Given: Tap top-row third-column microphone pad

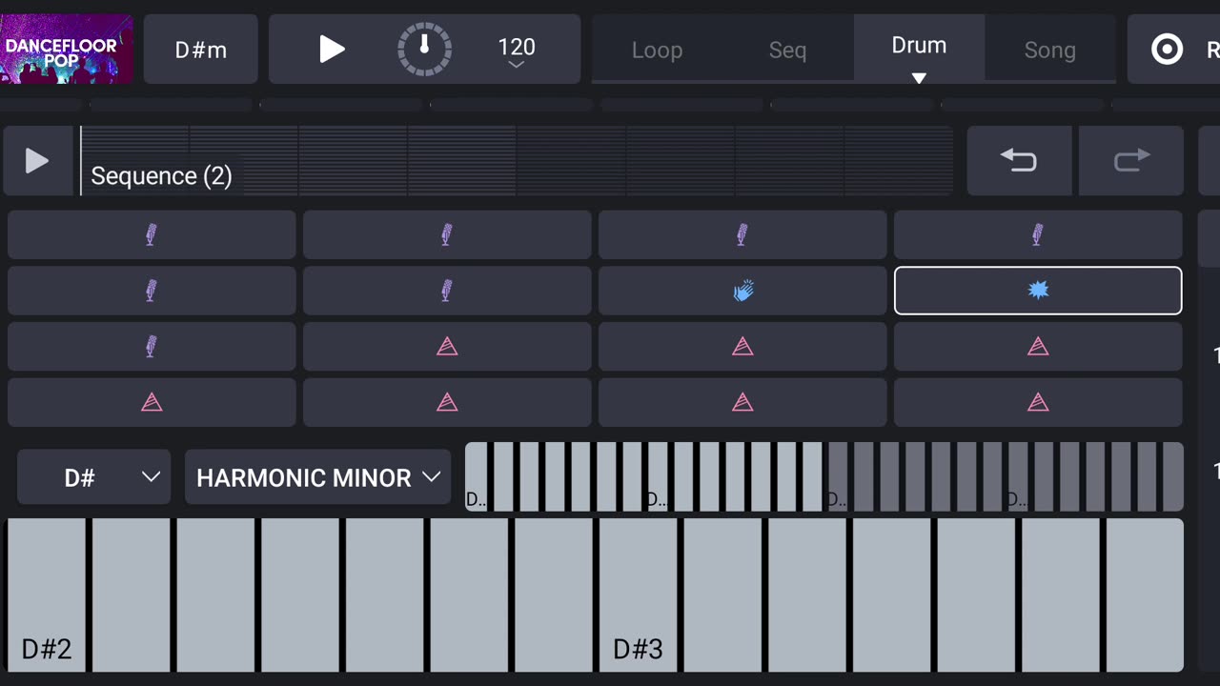Looking at the screenshot, I should (x=742, y=234).
